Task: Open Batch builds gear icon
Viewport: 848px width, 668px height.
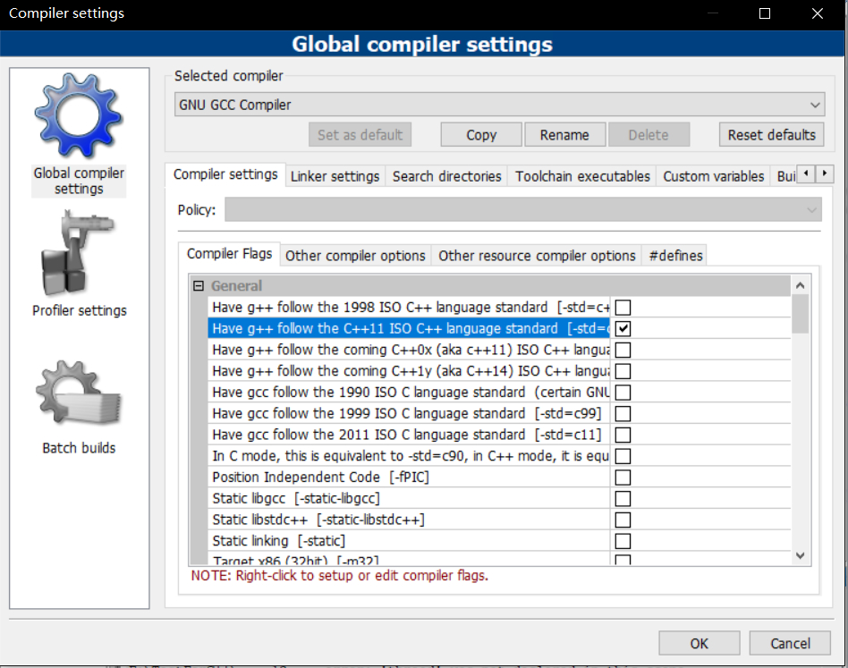Action: click(79, 393)
